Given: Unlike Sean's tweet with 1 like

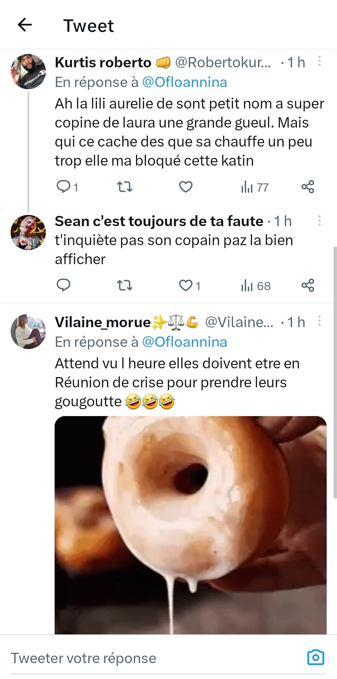Looking at the screenshot, I should [186, 285].
